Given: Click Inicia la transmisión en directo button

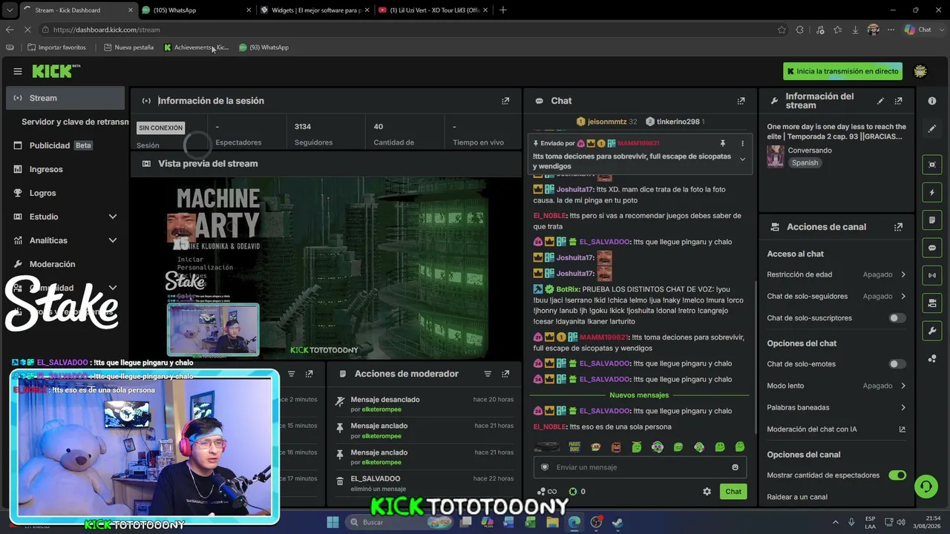Looking at the screenshot, I should pyautogui.click(x=842, y=71).
